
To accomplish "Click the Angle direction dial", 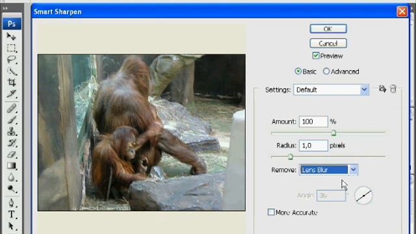I will (x=363, y=196).
